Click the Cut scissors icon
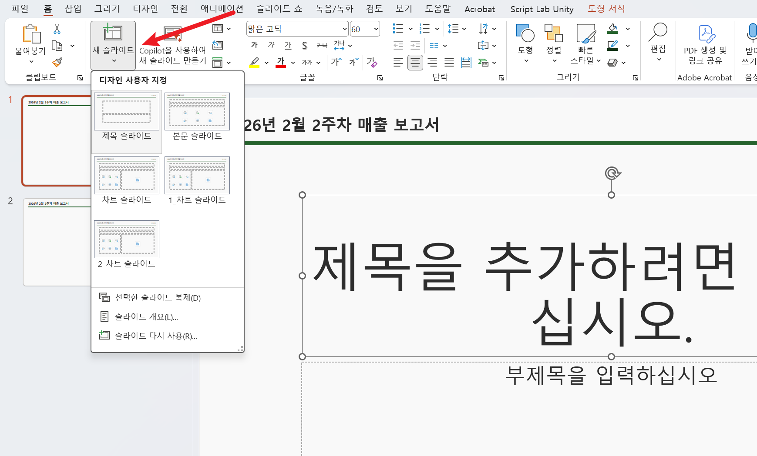 (x=57, y=29)
